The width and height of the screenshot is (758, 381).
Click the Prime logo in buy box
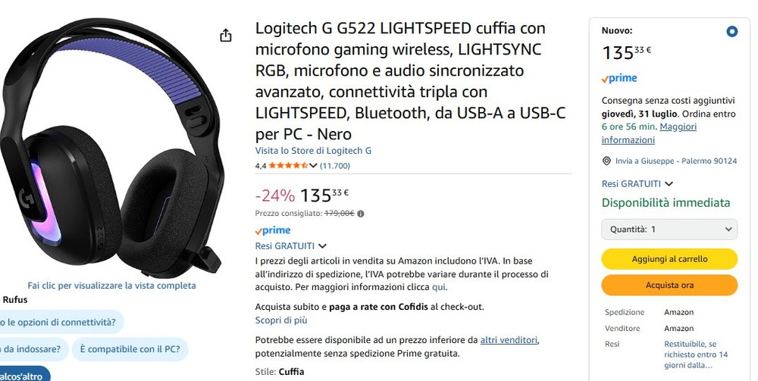(x=619, y=78)
